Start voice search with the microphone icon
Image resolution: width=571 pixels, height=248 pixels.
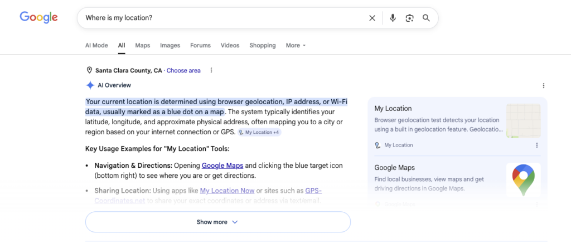(393, 18)
